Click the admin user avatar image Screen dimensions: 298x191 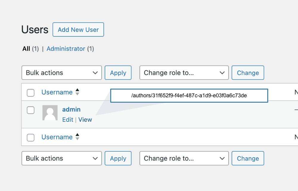50,113
